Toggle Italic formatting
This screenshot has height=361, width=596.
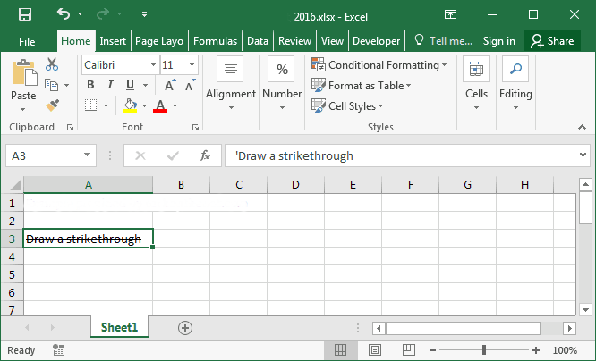[x=110, y=85]
